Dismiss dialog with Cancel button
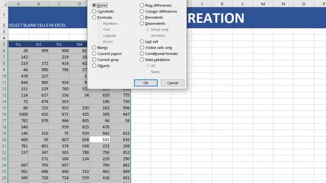The height and width of the screenshot is (183, 326). 173,83
